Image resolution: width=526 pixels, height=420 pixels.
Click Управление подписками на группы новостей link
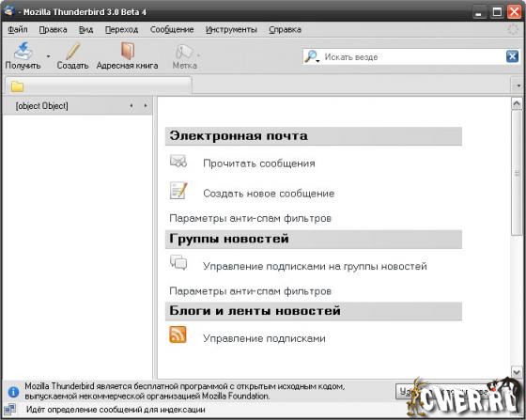point(315,266)
